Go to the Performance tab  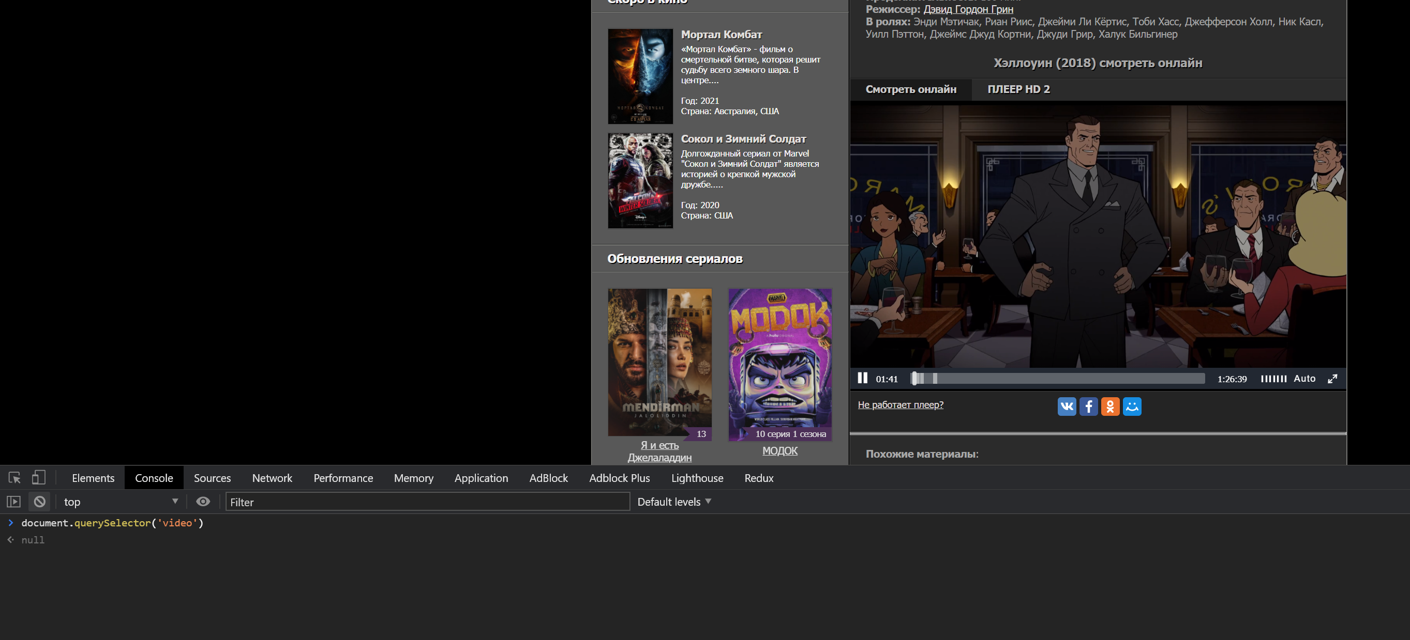pos(343,478)
